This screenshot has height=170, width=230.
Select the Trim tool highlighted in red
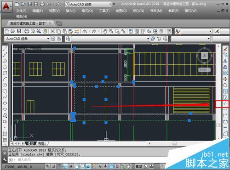point(225,104)
